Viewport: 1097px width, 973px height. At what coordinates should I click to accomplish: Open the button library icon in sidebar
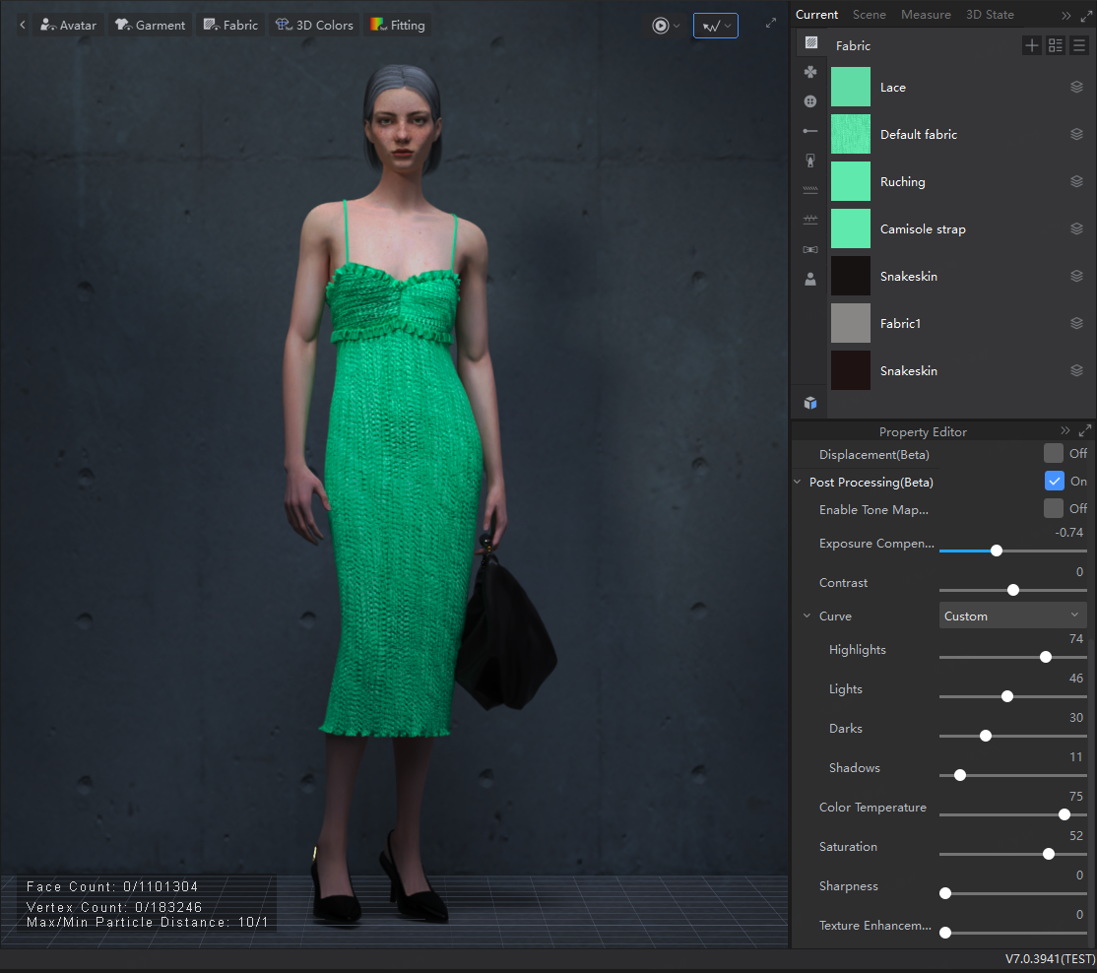[x=810, y=101]
